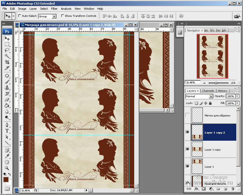This screenshot has height=195, width=243.
Task: Select the Zoom tool
Action: point(7,168)
